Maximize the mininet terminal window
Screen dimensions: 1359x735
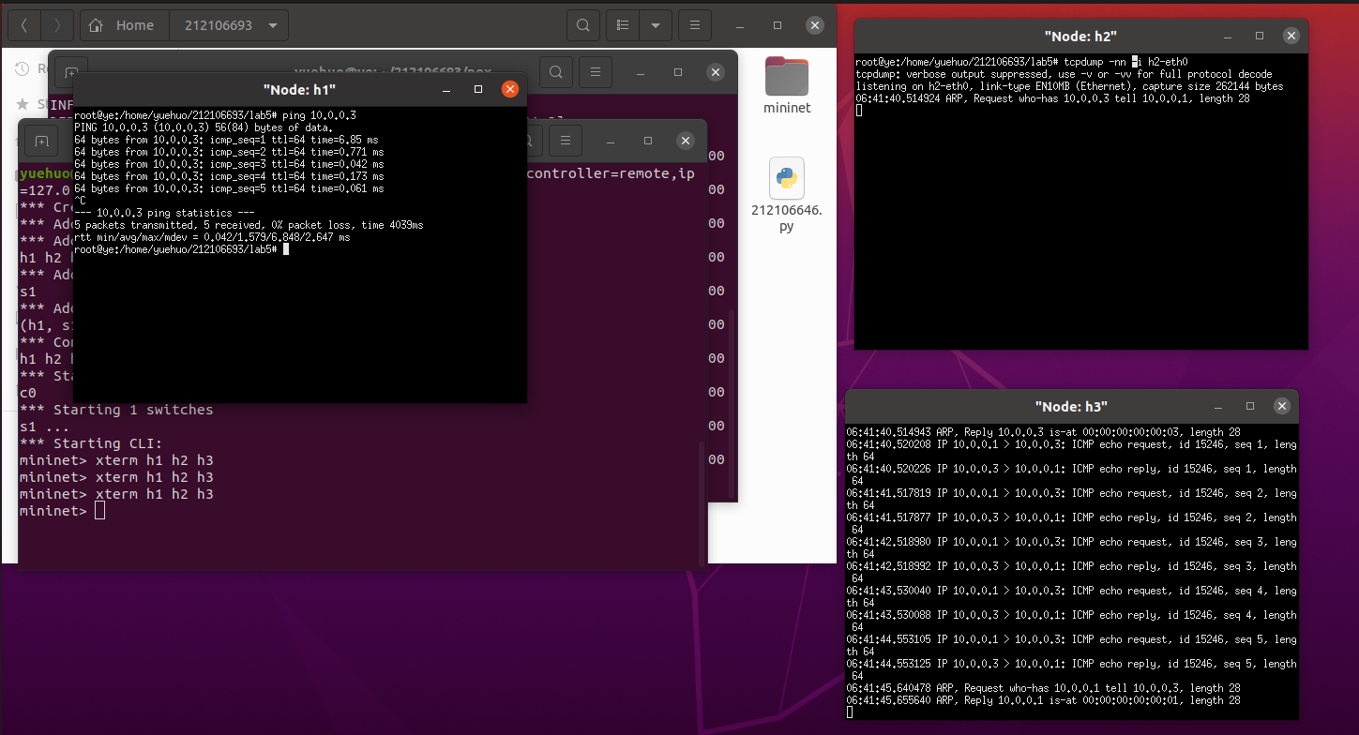click(x=647, y=141)
